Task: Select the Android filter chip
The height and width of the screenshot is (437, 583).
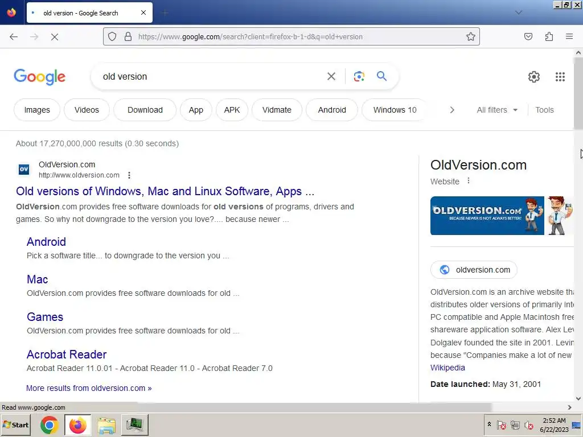Action: pyautogui.click(x=332, y=110)
